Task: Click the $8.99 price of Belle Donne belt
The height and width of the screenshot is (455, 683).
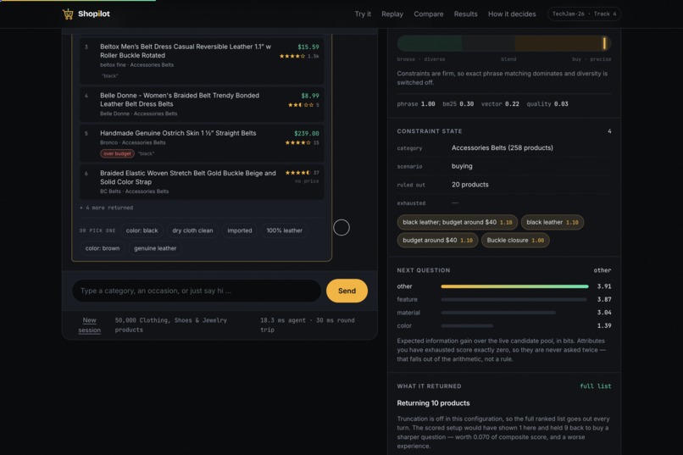Action: (309, 96)
